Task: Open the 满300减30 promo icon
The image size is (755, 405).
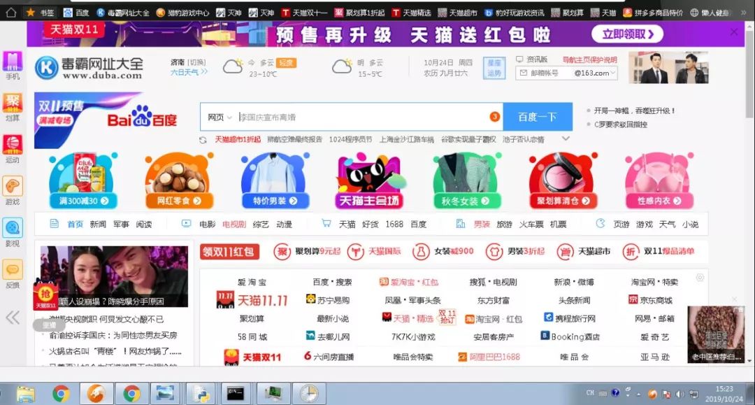Action: tap(83, 180)
